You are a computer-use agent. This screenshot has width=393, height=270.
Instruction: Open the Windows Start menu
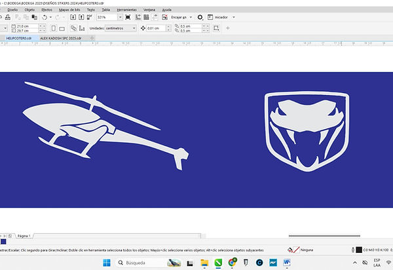[x=107, y=263]
